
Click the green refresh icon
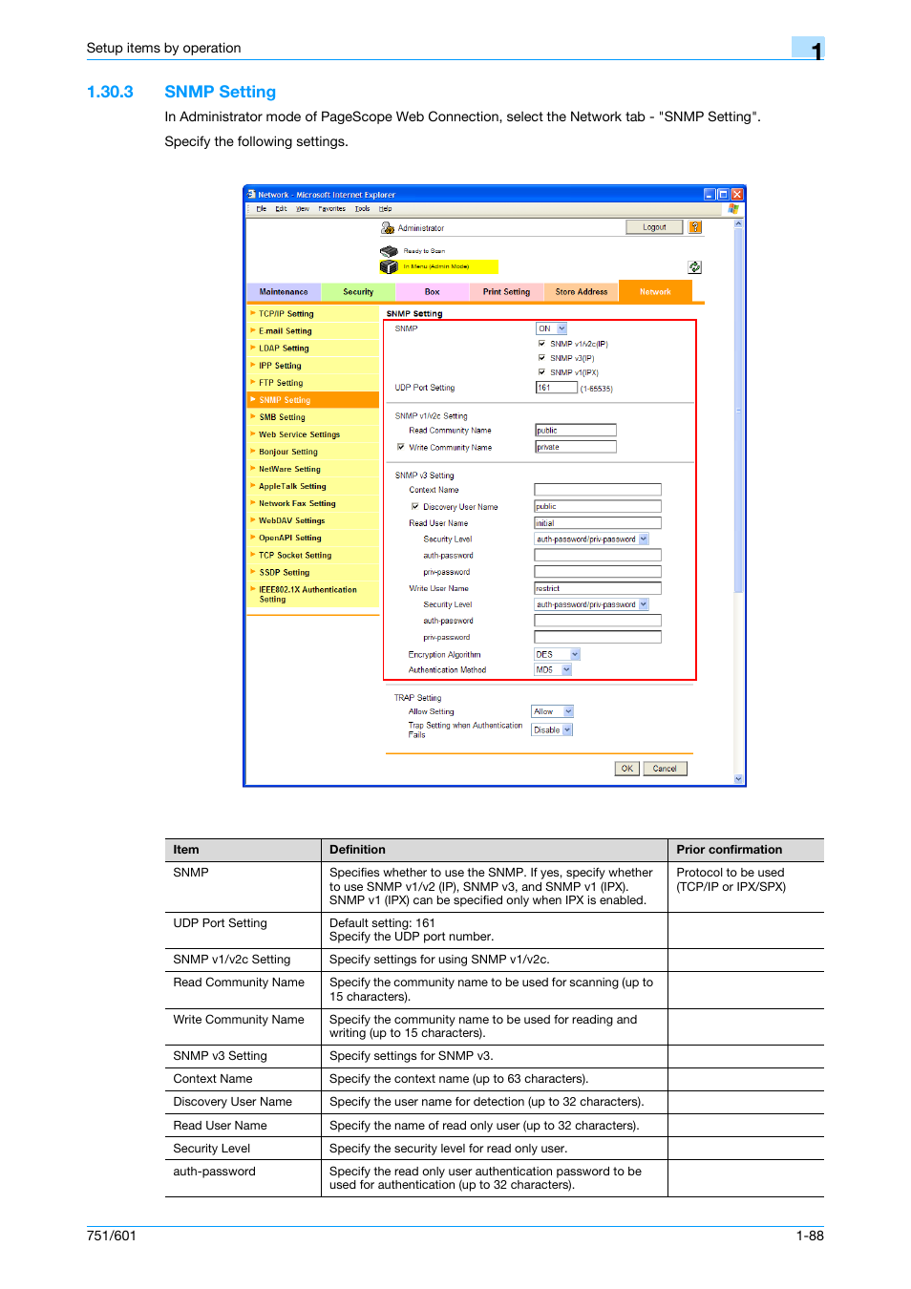[694, 267]
